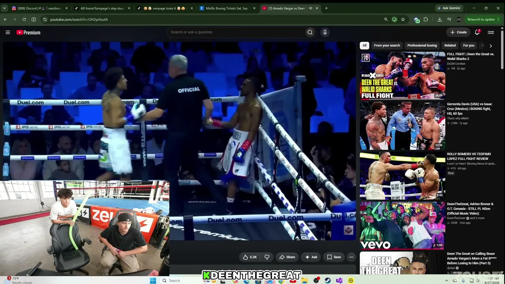Switch to the AB found Rampage's step tab
The image size is (505, 284).
point(101,8)
